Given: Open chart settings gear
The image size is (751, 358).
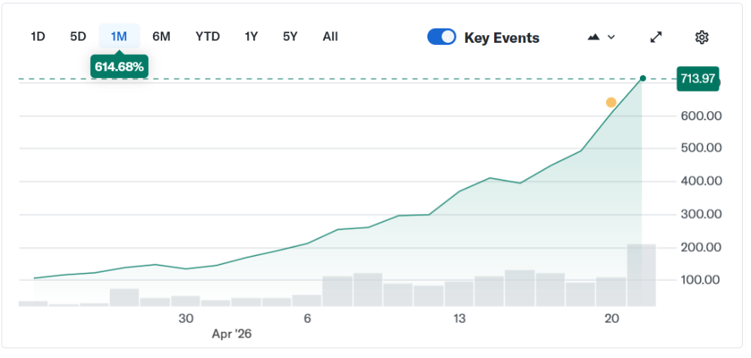Looking at the screenshot, I should 701,37.
